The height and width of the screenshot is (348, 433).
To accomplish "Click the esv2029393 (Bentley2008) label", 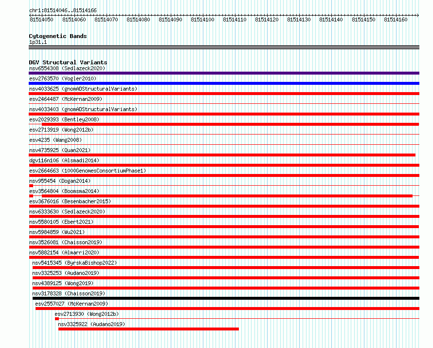I will [64, 119].
